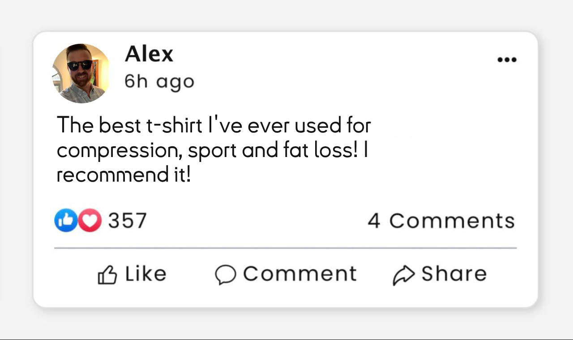This screenshot has width=573, height=340.
Task: Click the red heart reaction badge
Action: click(x=90, y=221)
